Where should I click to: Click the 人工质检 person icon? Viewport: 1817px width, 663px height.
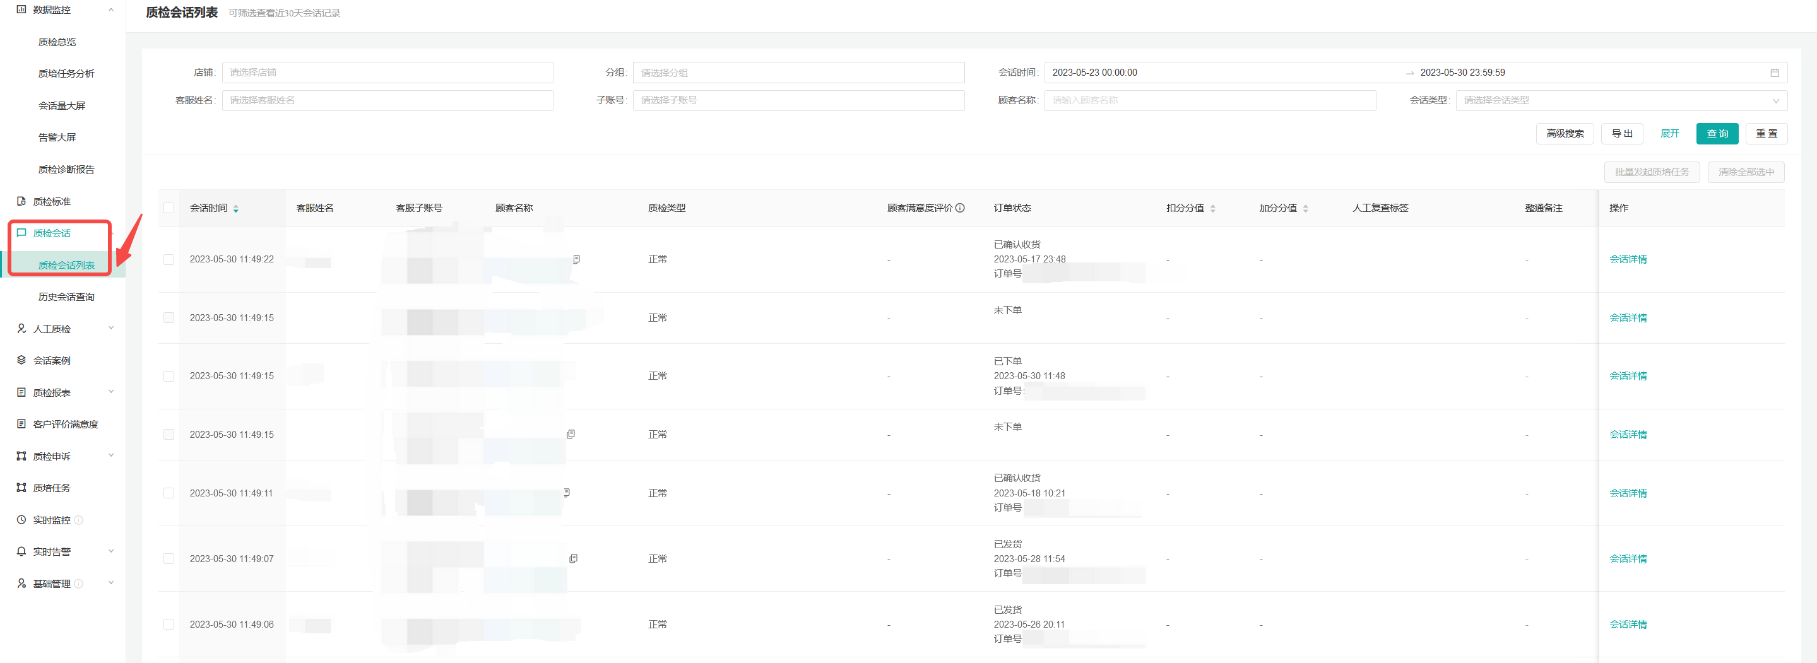(x=21, y=329)
